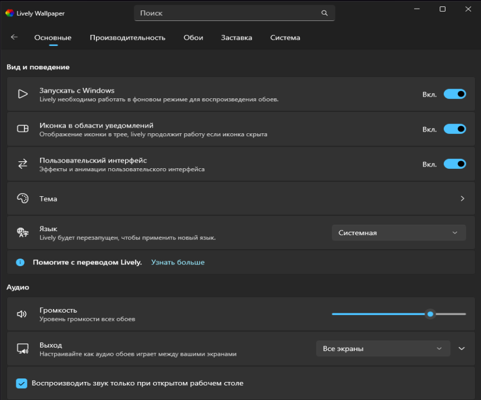481x400 pixels.
Task: Click the Аудио section heading
Action: (18, 288)
